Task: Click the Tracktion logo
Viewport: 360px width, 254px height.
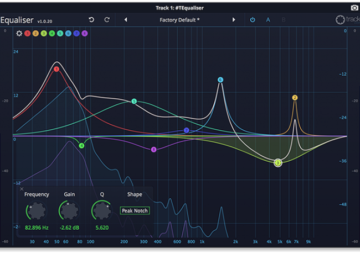Action: pos(348,20)
